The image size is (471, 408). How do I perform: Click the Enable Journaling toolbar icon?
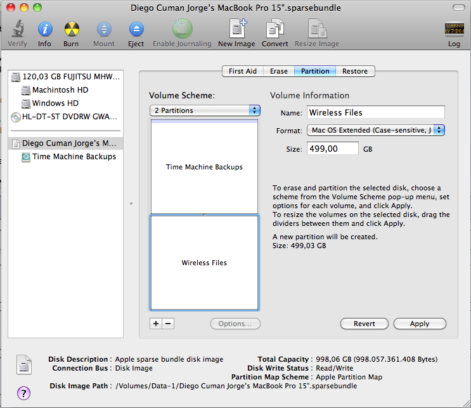point(182,29)
